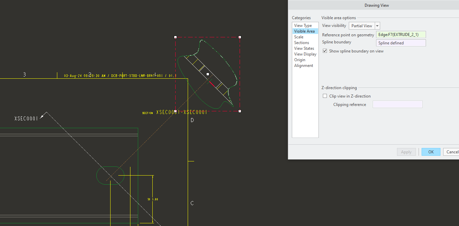459x226 pixels.
Task: Click the grayed-out Apply button
Action: tap(406, 152)
